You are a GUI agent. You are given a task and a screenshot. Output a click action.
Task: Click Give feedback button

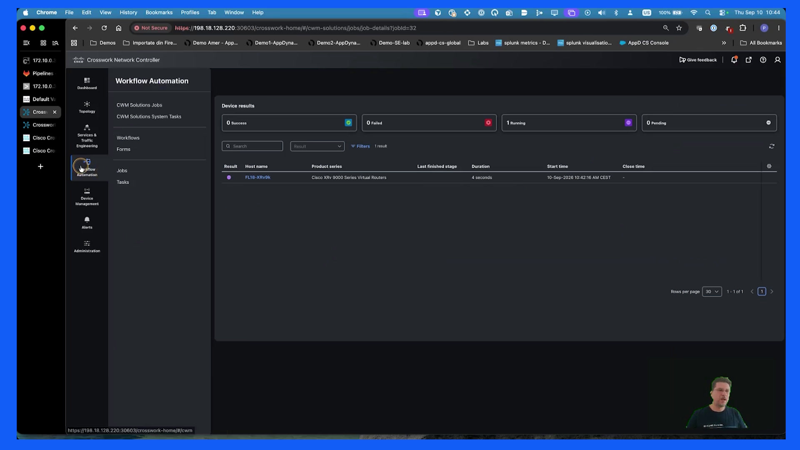pyautogui.click(x=698, y=60)
